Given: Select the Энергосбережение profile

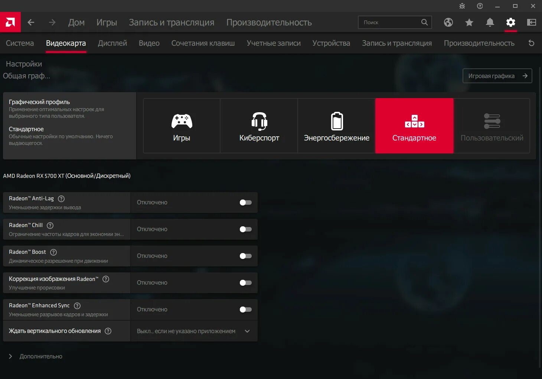Looking at the screenshot, I should [337, 126].
